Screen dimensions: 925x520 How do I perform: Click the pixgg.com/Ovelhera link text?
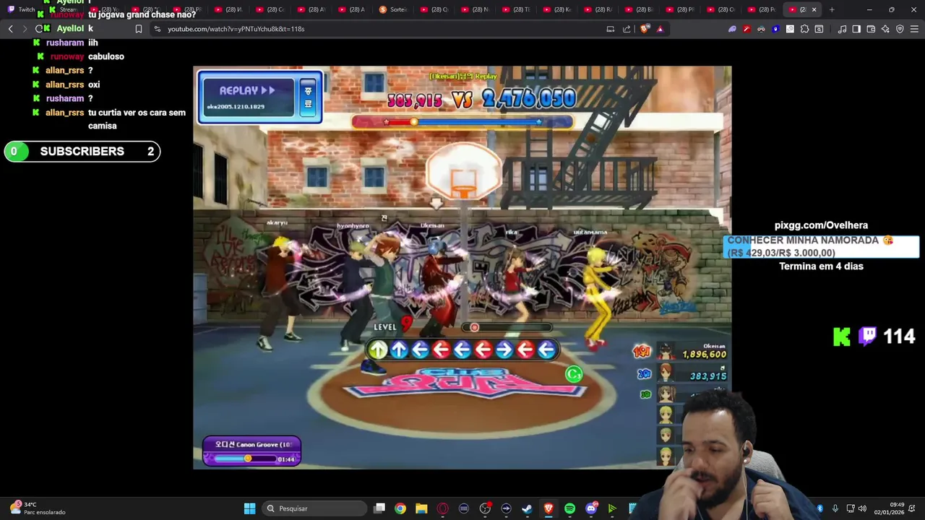(821, 225)
